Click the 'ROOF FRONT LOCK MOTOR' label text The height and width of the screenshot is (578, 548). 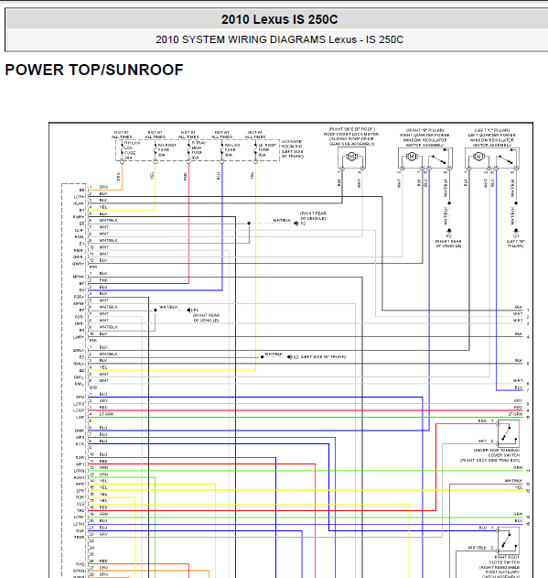point(351,134)
